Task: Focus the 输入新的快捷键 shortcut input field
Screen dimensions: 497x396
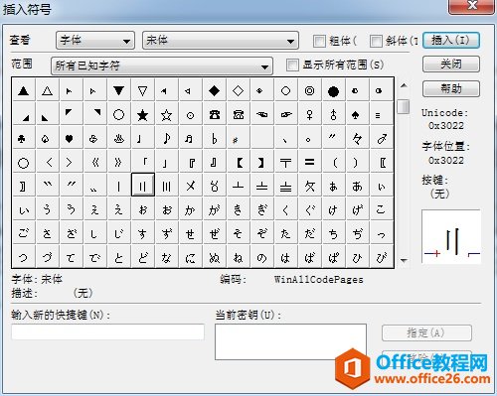Action: click(x=107, y=331)
